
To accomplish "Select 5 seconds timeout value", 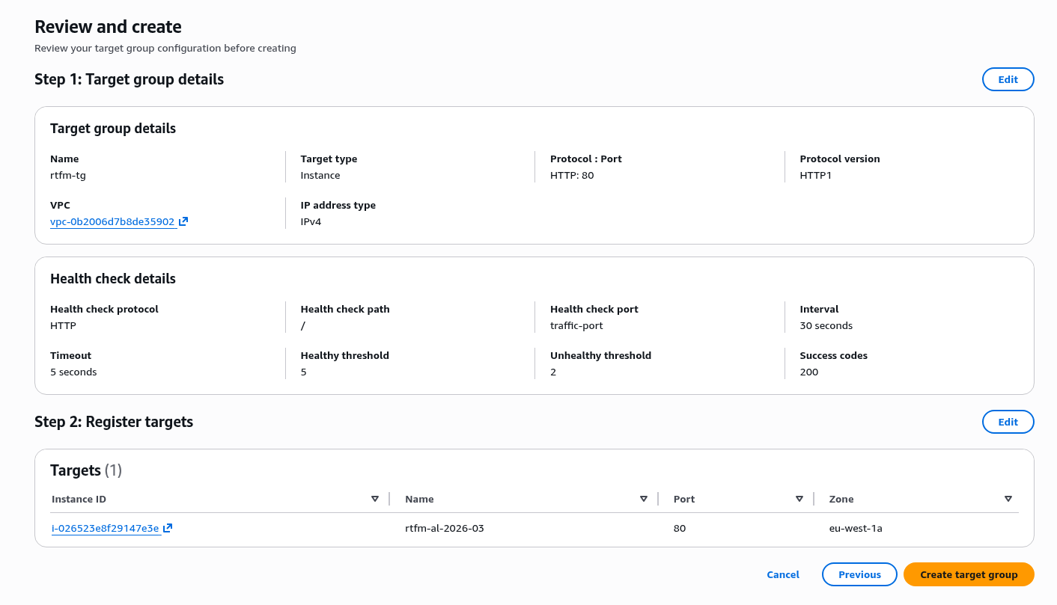I will click(x=73, y=372).
